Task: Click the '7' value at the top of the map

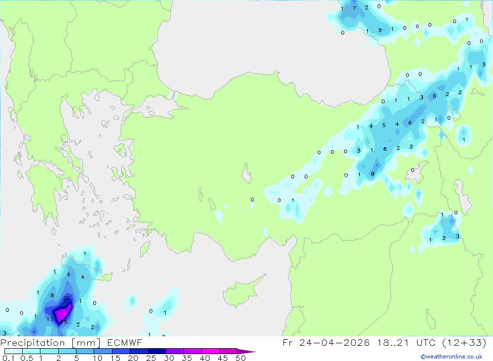Action: coord(354,8)
